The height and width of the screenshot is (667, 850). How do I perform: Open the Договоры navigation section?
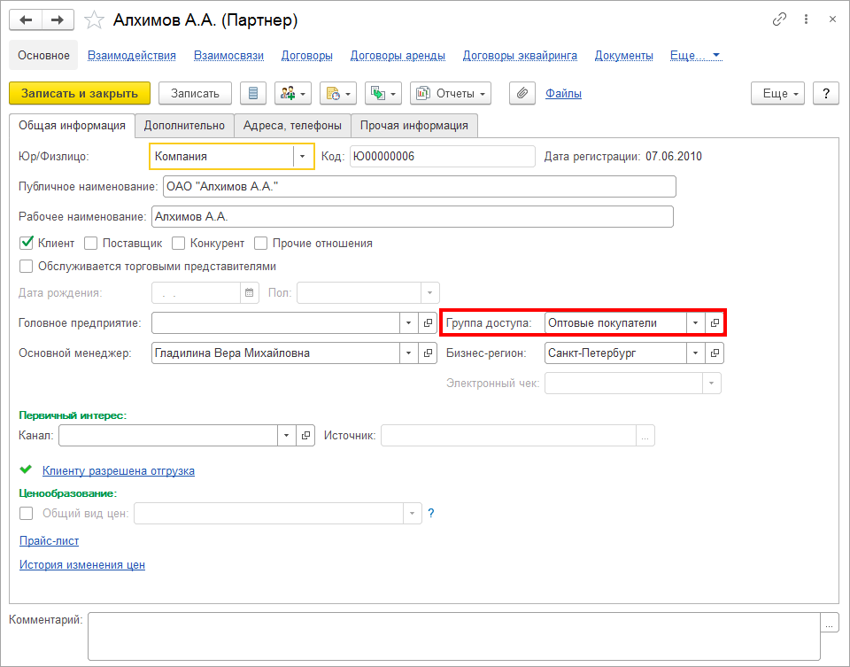click(306, 55)
